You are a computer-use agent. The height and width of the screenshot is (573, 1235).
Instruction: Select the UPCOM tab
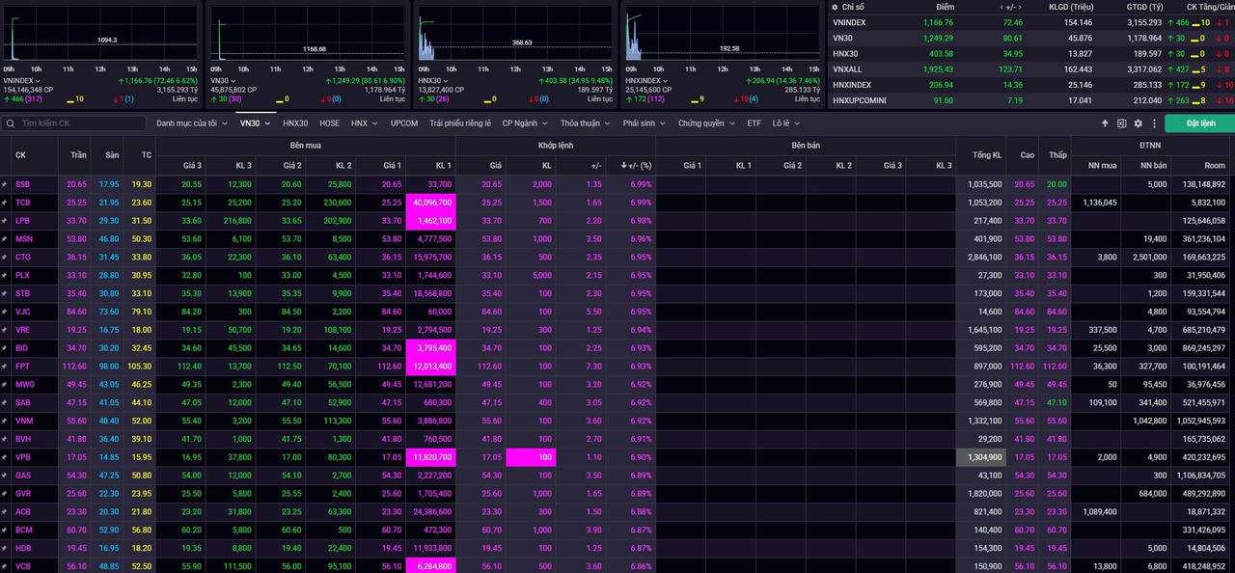(404, 123)
